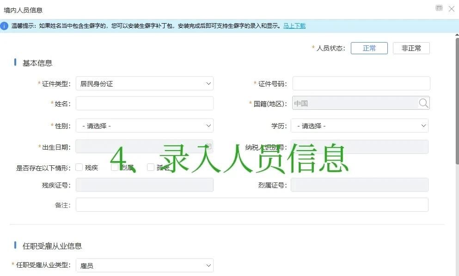Image resolution: width=459 pixels, height=276 pixels.
Task: Click the info icon on the 温馨提示 bar
Action: pos(5,26)
